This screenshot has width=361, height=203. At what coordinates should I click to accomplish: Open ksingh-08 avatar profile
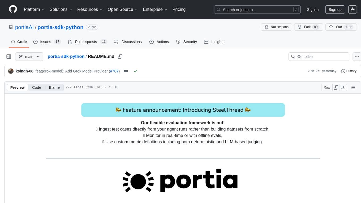click(11, 71)
